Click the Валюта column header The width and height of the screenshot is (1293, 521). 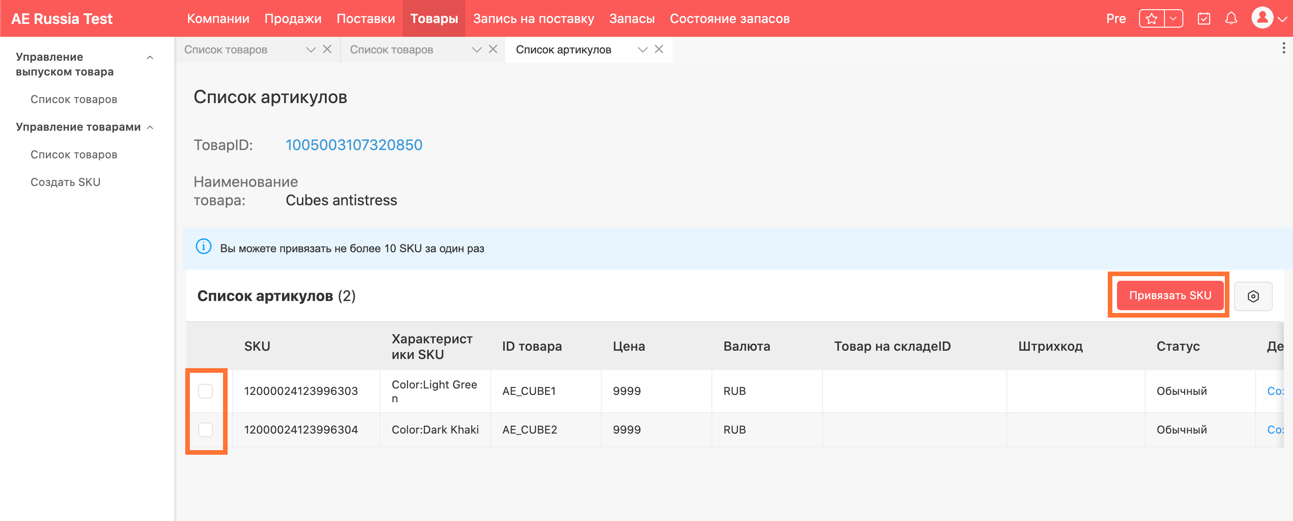click(746, 346)
